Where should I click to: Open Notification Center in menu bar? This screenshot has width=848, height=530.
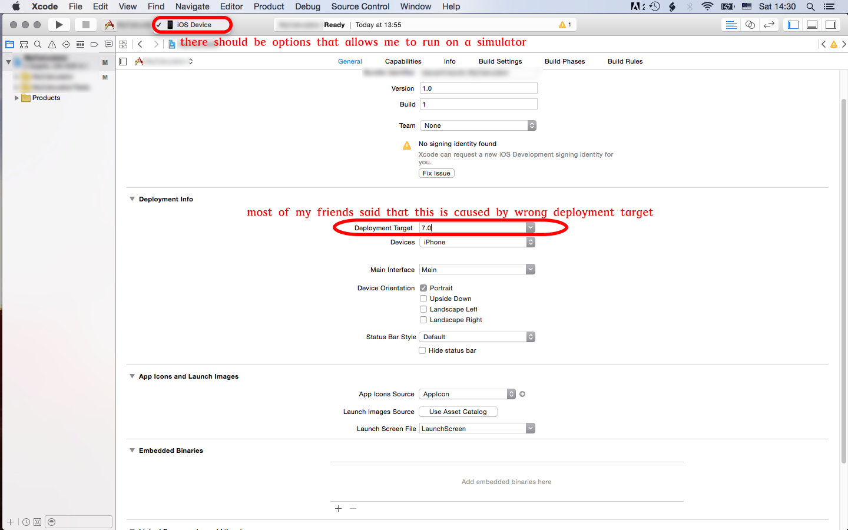pos(829,6)
